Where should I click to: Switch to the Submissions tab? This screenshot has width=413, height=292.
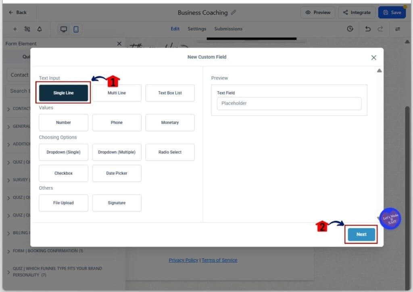228,29
